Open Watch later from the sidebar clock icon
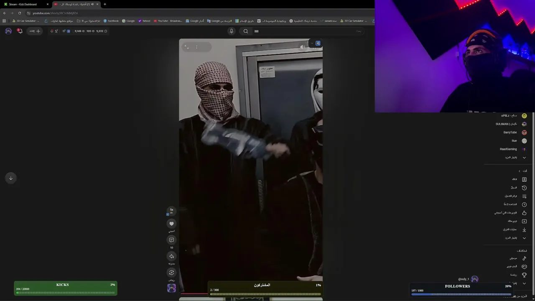This screenshot has width=535, height=301. (524, 204)
